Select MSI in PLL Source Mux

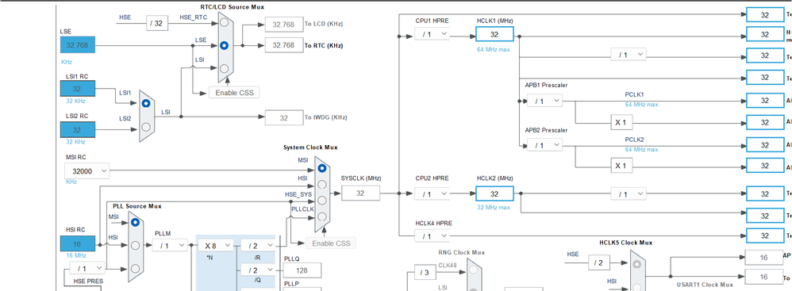135,222
